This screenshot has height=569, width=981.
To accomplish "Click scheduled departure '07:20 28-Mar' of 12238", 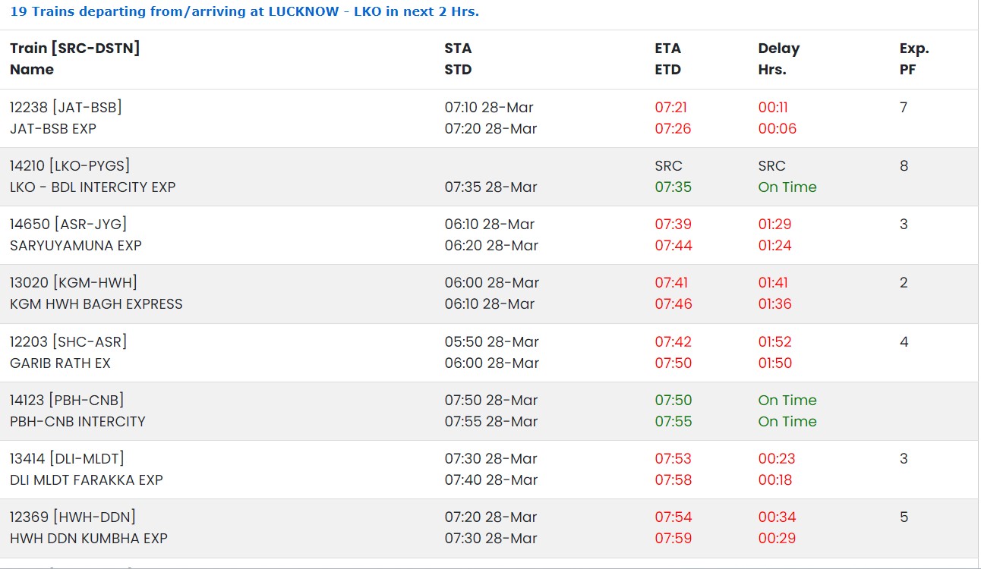I will [490, 129].
